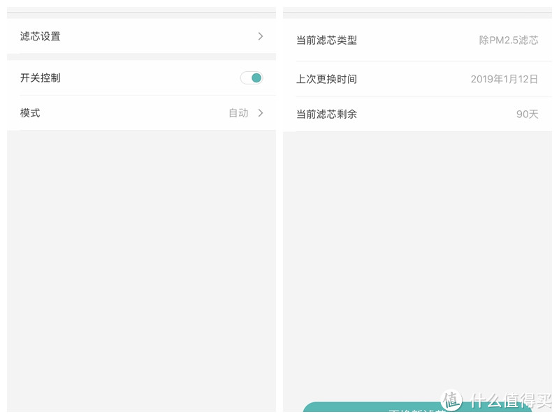Viewport: 559px width, 419px height.
Task: Select the date 2019年1月12日
Action: coord(504,79)
